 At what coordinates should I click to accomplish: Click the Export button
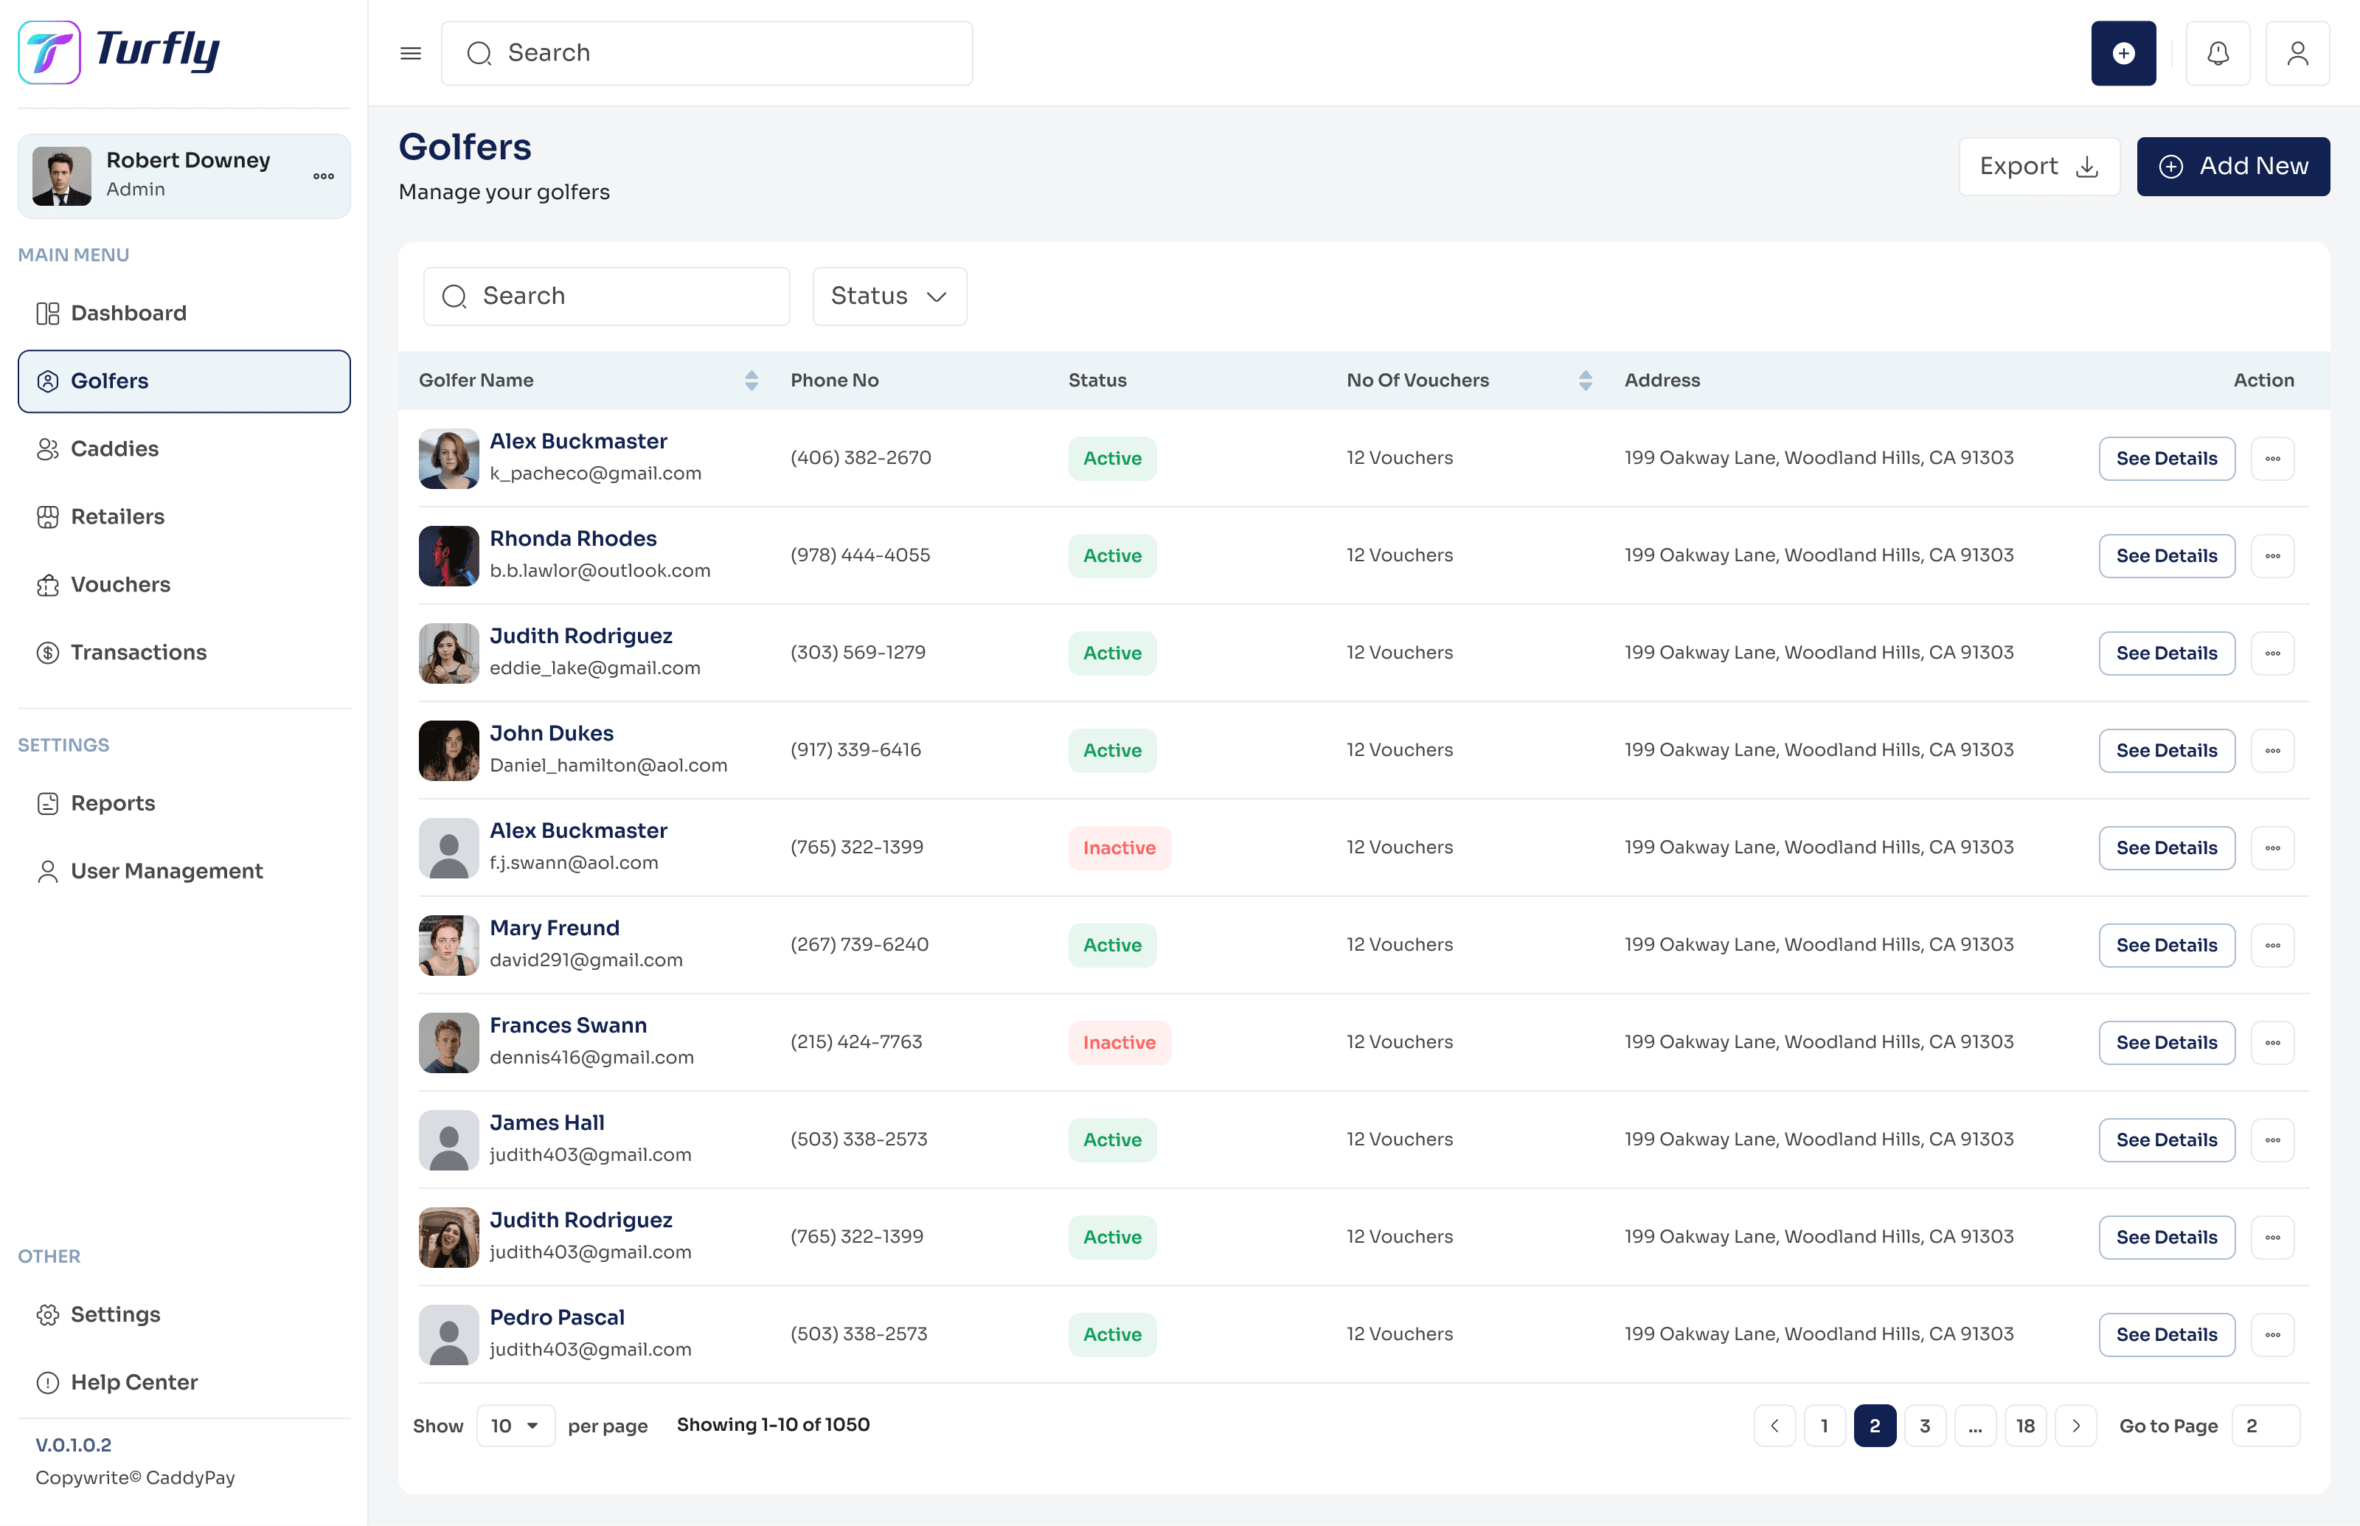tap(2038, 167)
